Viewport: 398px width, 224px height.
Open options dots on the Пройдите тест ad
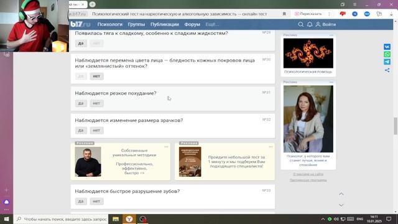pos(271,147)
